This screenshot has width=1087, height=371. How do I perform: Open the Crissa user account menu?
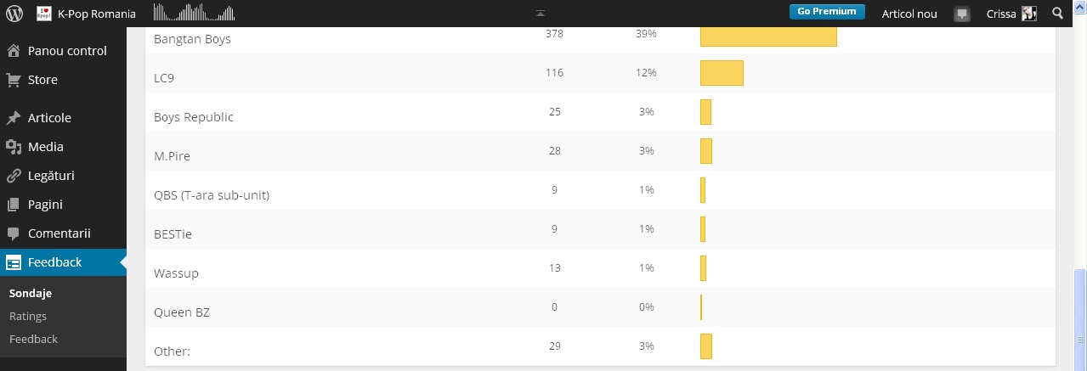pos(1011,14)
